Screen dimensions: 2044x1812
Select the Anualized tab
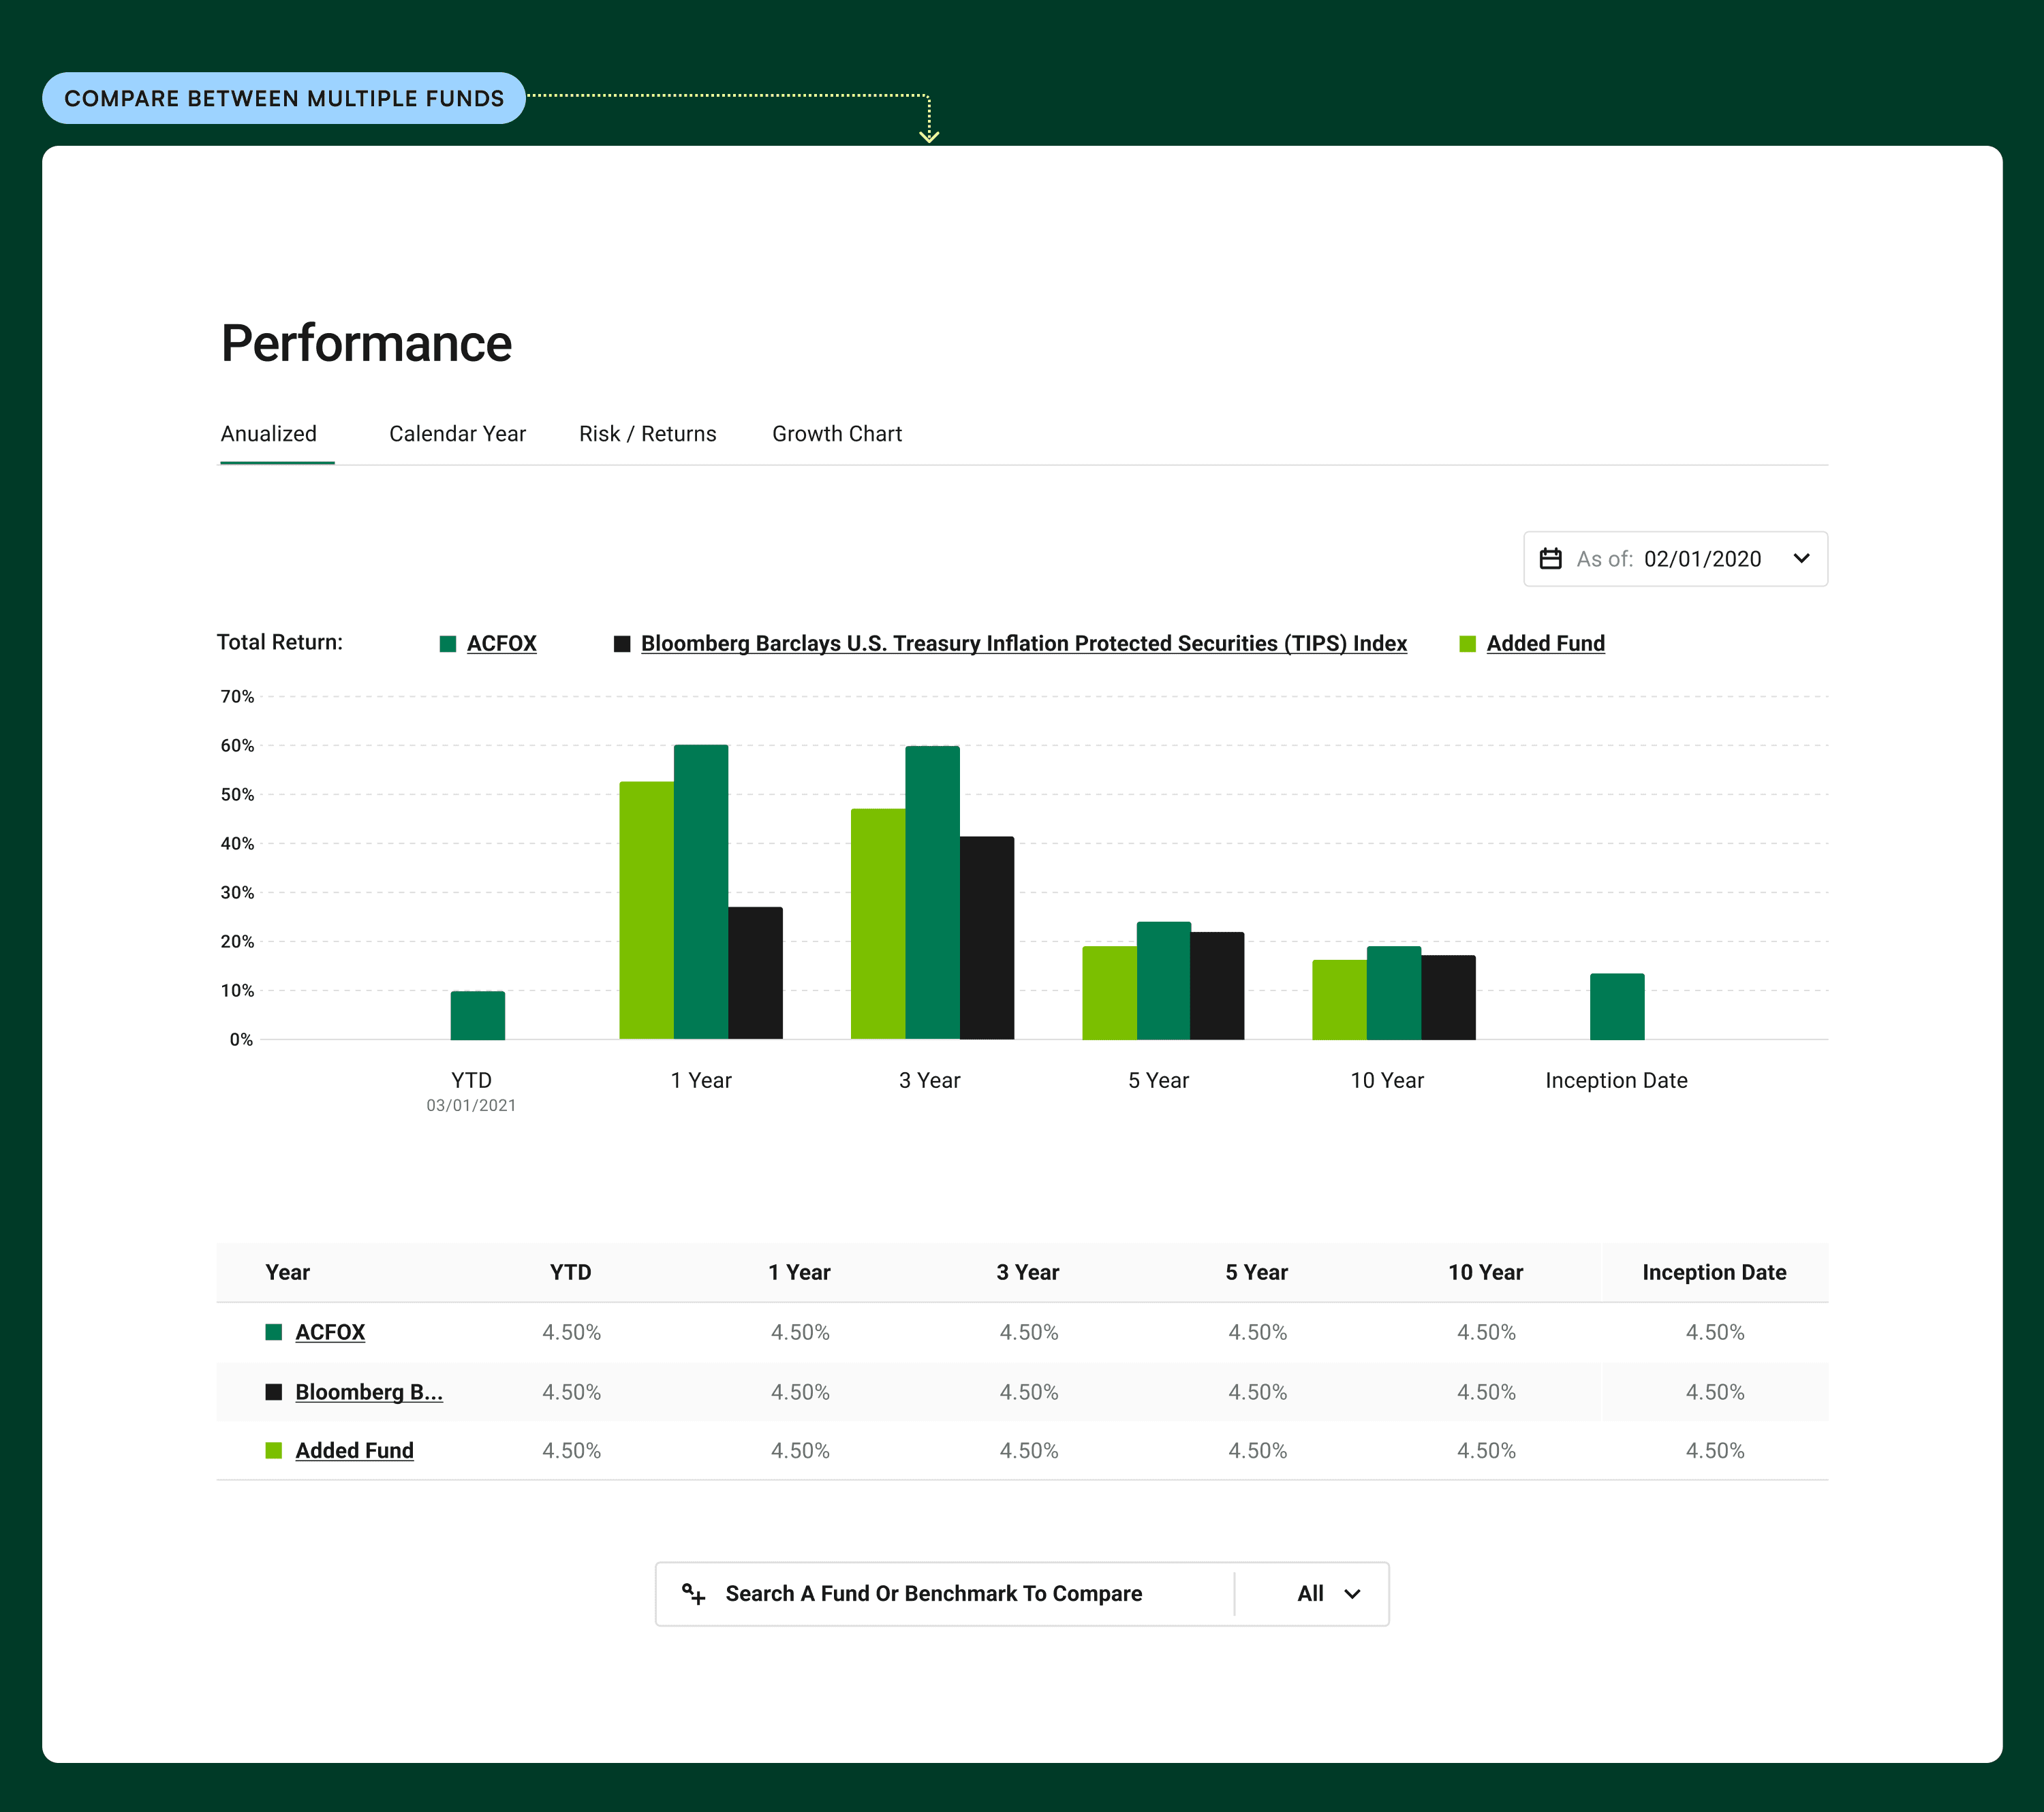268,434
